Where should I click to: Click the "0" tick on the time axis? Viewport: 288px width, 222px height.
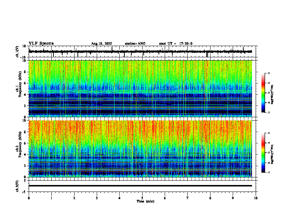[29, 198]
